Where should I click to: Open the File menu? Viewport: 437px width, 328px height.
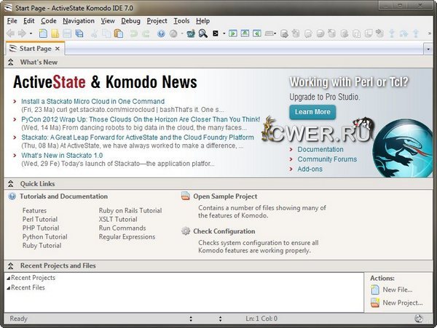point(12,21)
